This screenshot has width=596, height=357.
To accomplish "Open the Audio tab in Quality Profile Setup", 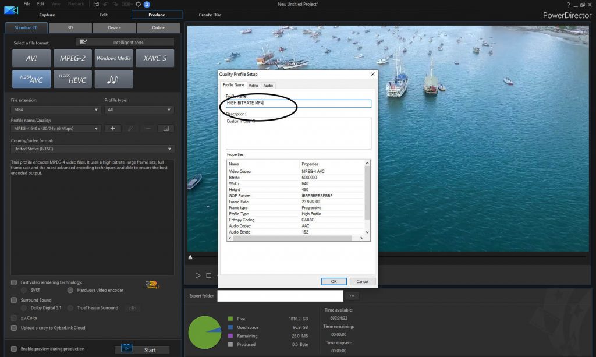I will tap(268, 86).
